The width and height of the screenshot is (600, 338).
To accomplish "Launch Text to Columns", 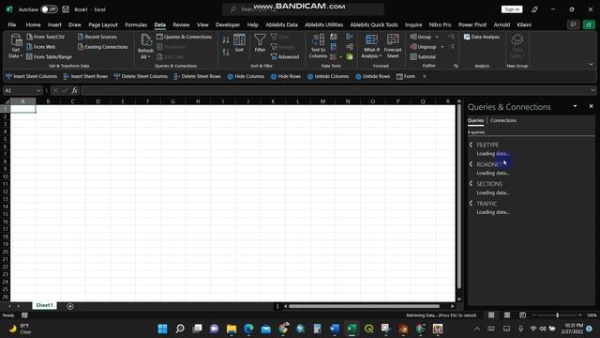I will (318, 46).
